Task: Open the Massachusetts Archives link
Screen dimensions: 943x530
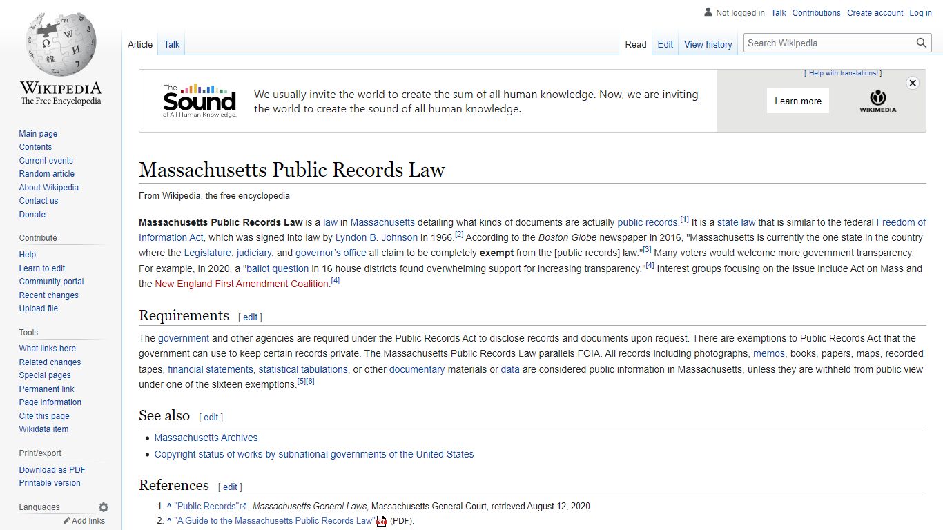Action: 206,438
